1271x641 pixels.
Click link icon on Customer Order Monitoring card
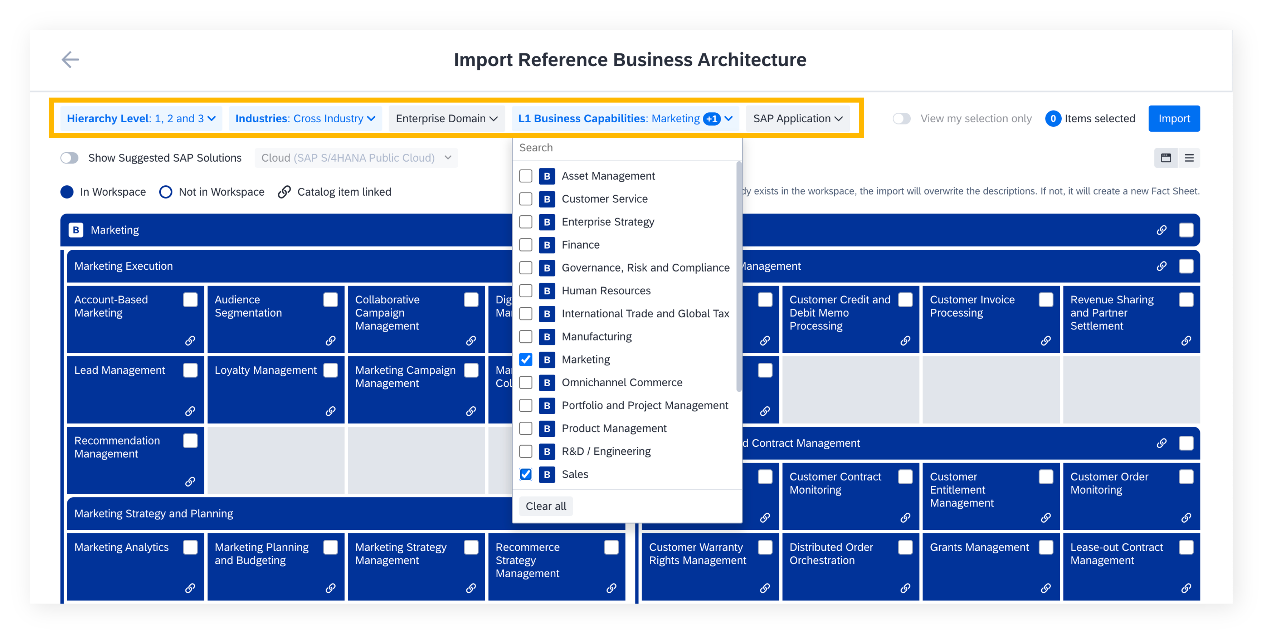click(1186, 518)
